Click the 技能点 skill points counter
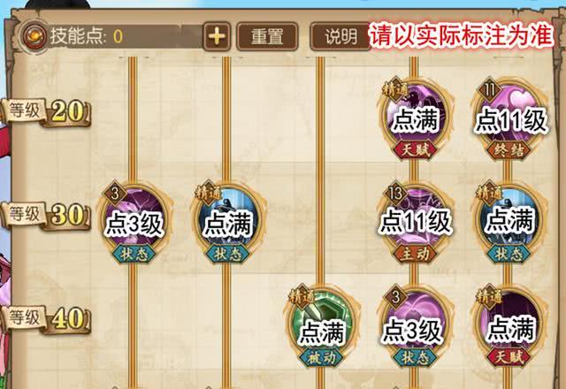 [x=87, y=36]
